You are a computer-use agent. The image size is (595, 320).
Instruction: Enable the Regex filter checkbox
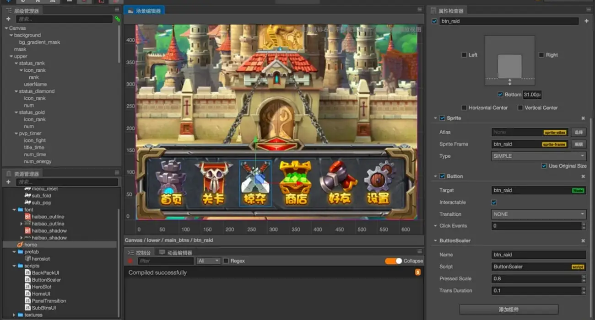(226, 261)
